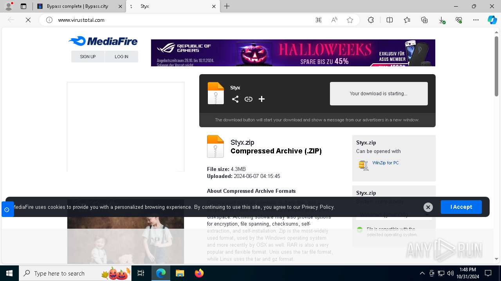
Task: Show hidden tray icons chevron
Action: tap(422, 273)
